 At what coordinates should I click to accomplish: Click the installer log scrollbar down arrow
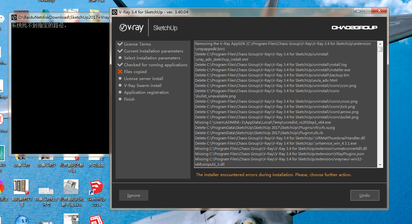tap(380, 165)
